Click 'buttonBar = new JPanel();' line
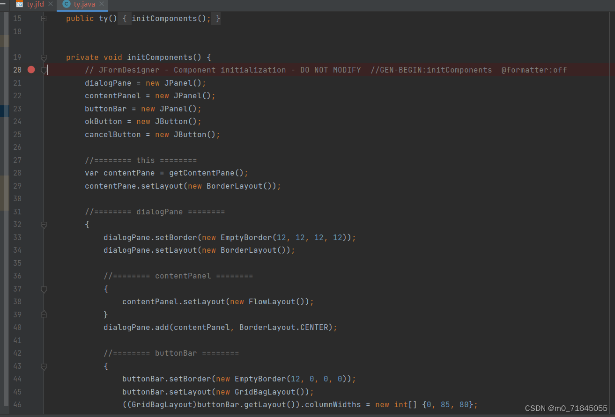 (x=143, y=109)
